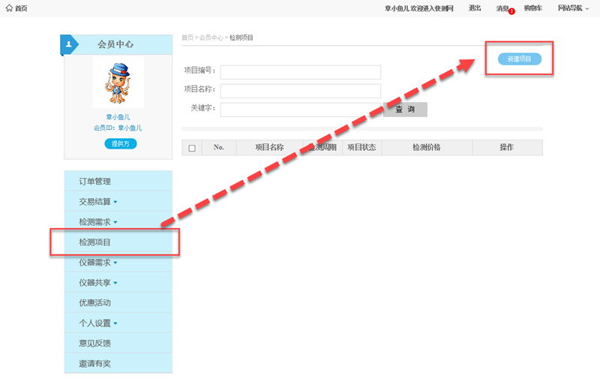Focus the 项目编号 input field
Viewport: 600px width, 385px height.
300,72
